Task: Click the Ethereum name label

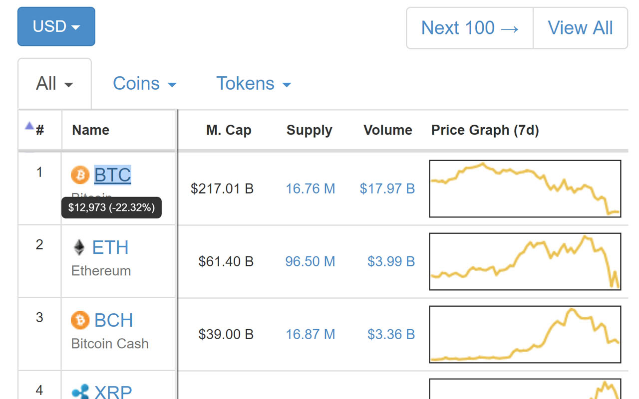Action: pyautogui.click(x=101, y=271)
